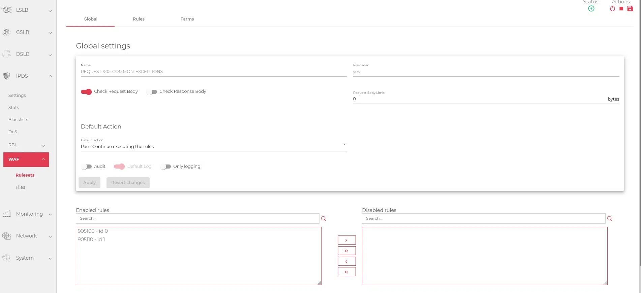Click the Monitoring chart icon in sidebar
641x293 pixels.
pos(6,214)
